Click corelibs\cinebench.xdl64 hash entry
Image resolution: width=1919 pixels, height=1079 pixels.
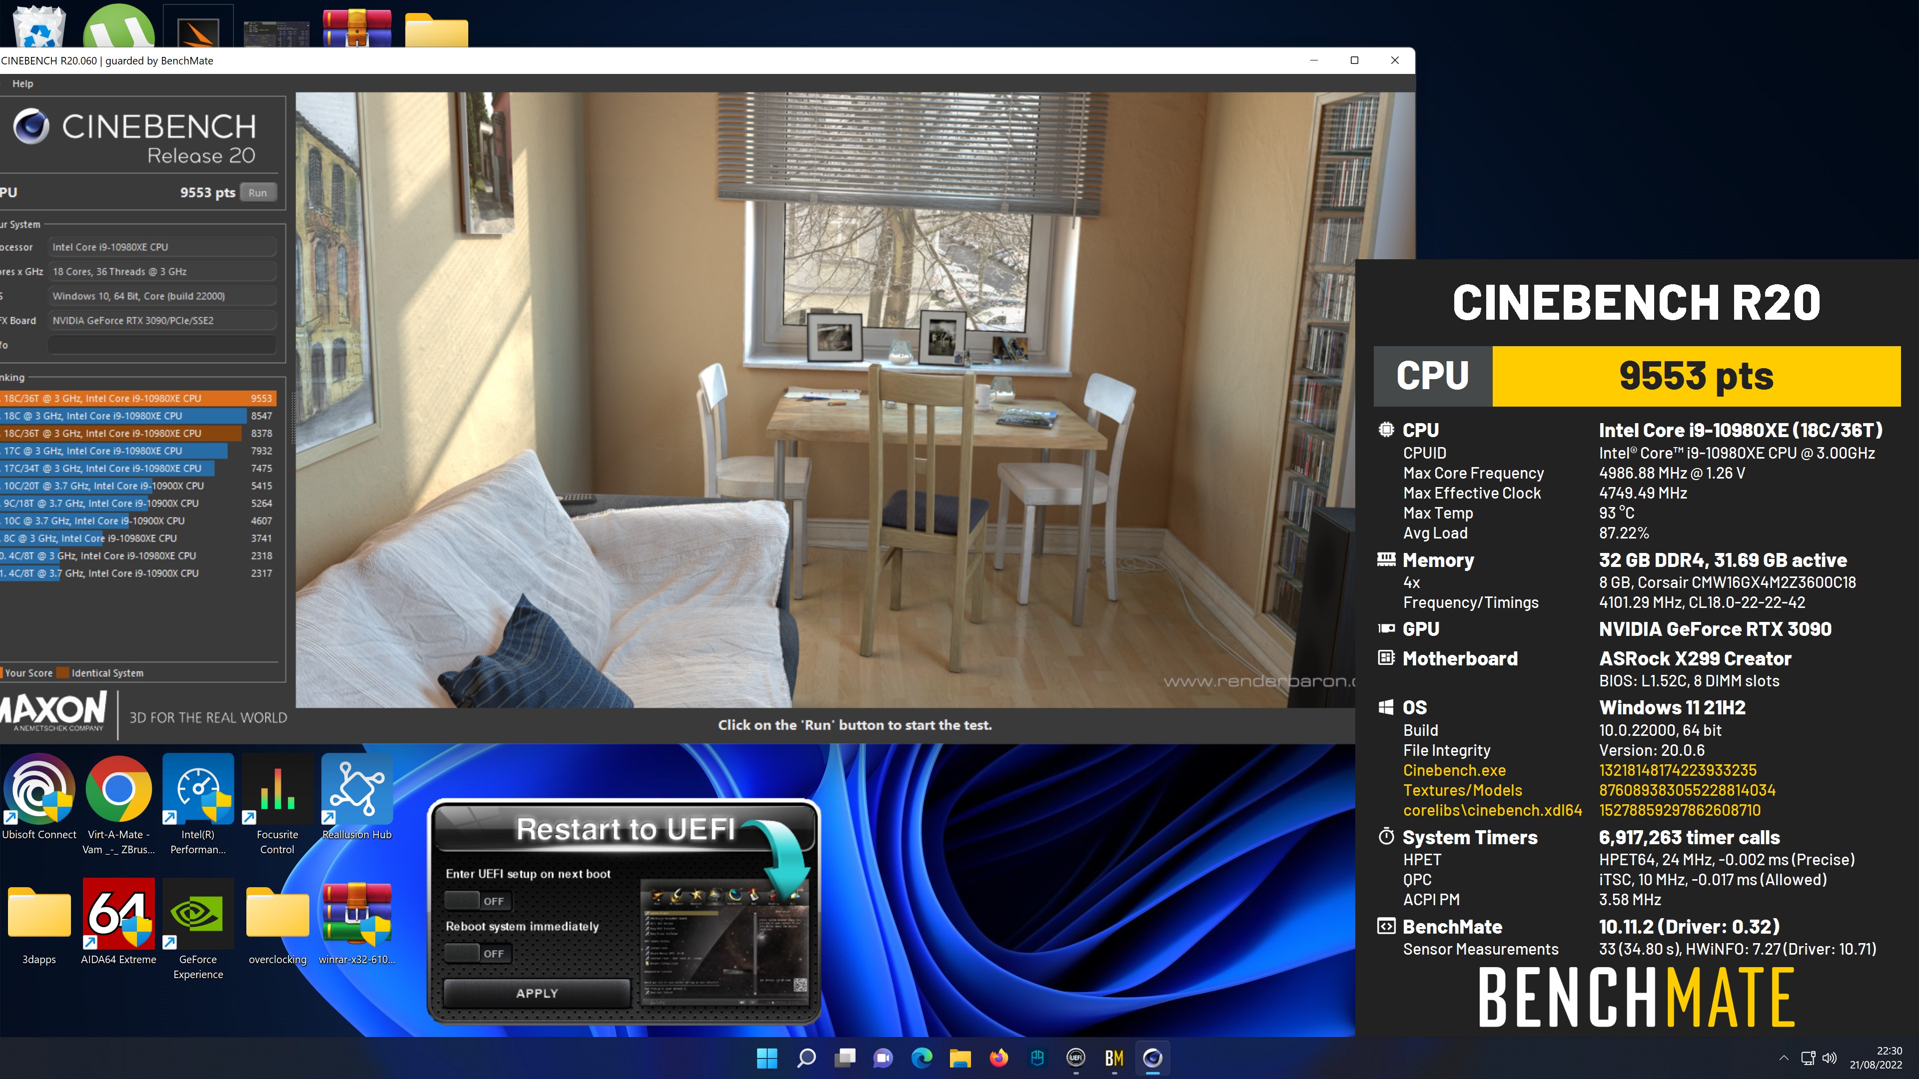click(x=1680, y=810)
